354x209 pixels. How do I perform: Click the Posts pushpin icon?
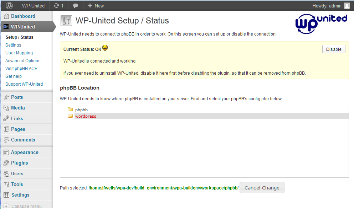pos(6,97)
